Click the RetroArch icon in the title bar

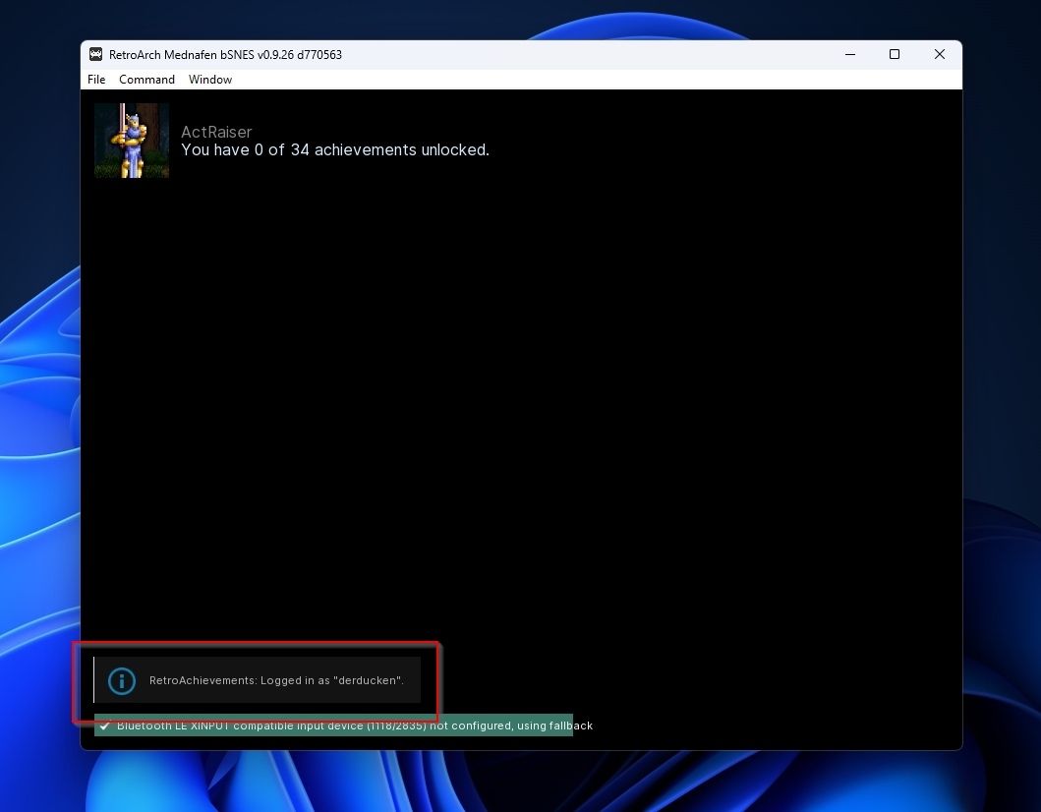click(95, 54)
